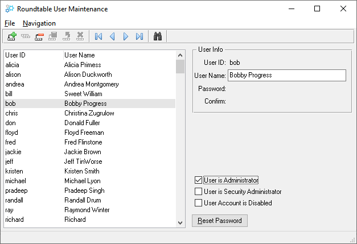Click into the User Name input field
This screenshot has height=244, width=357.
tap(287, 75)
